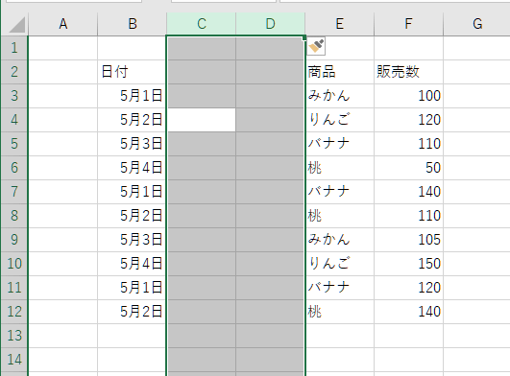Select row 2 header
510x376 pixels.
coord(14,72)
